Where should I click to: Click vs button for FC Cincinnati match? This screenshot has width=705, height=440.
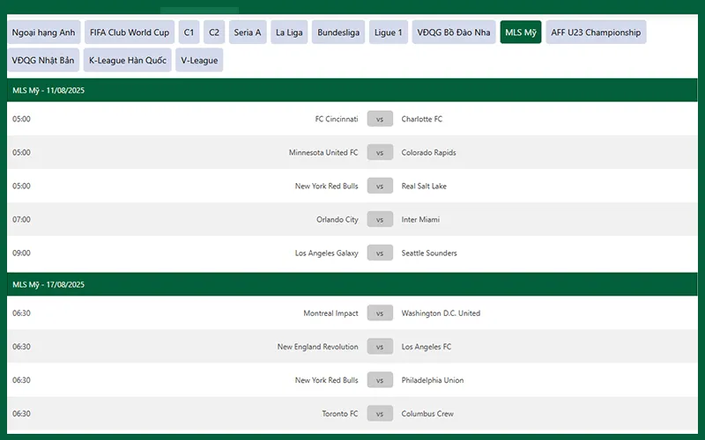point(380,120)
